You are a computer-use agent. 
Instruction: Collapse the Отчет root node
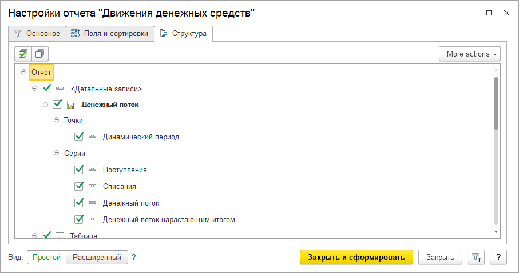click(x=23, y=72)
